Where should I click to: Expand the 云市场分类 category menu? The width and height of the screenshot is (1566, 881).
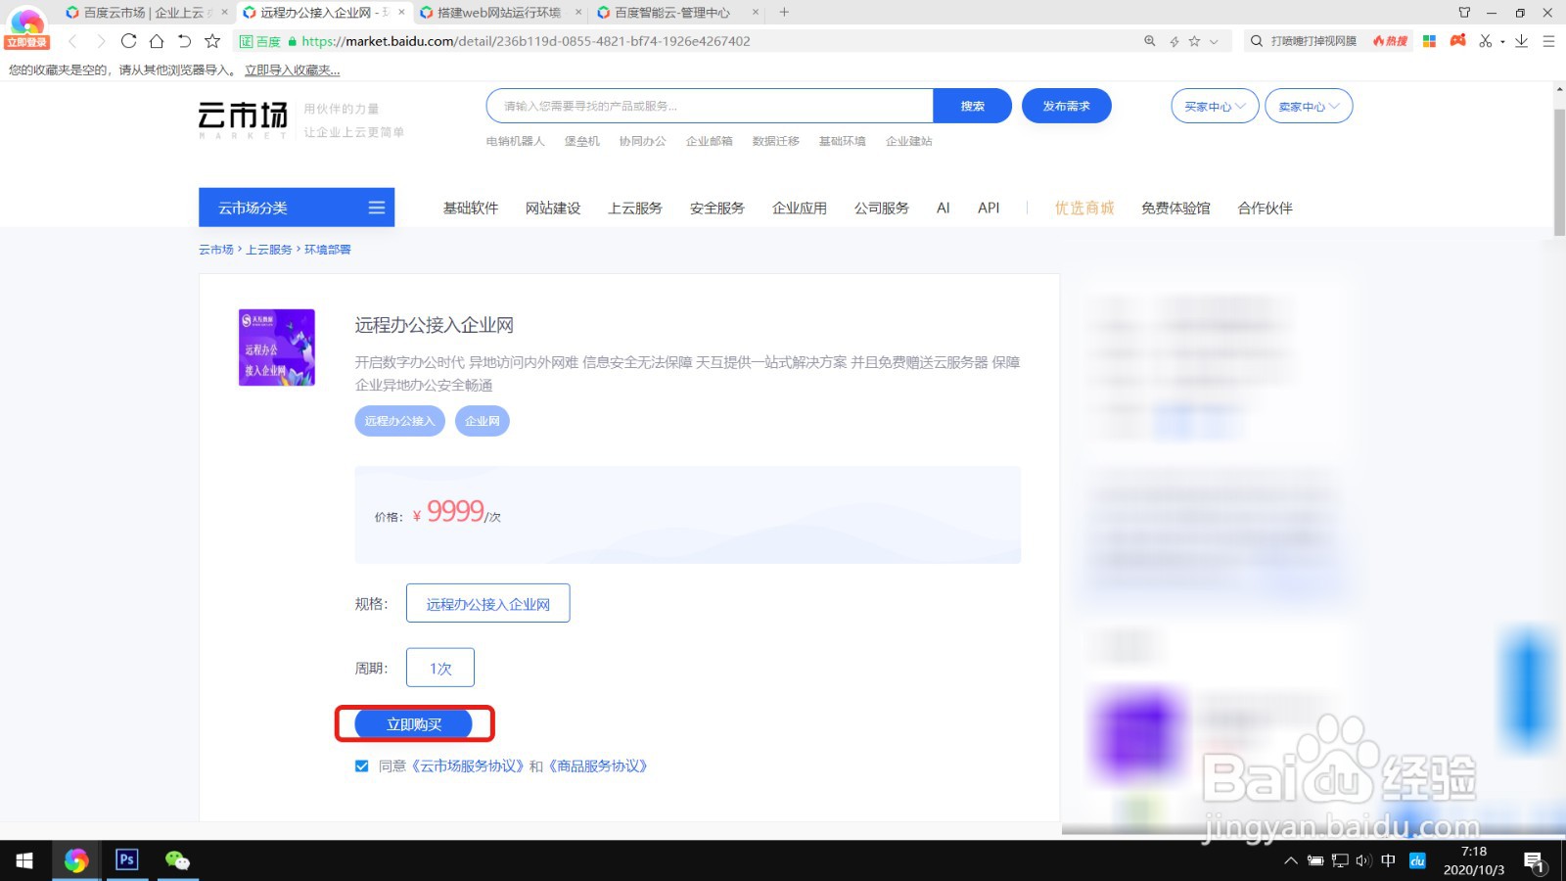[297, 208]
